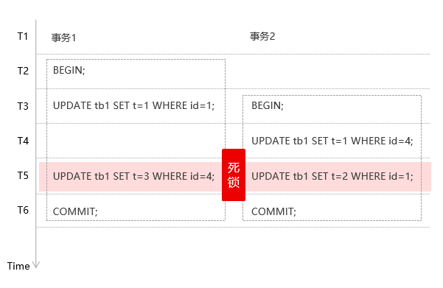Viewport: 443px width, 288px height.
Task: Select transaction 1 BEGIN statement
Action: [69, 70]
